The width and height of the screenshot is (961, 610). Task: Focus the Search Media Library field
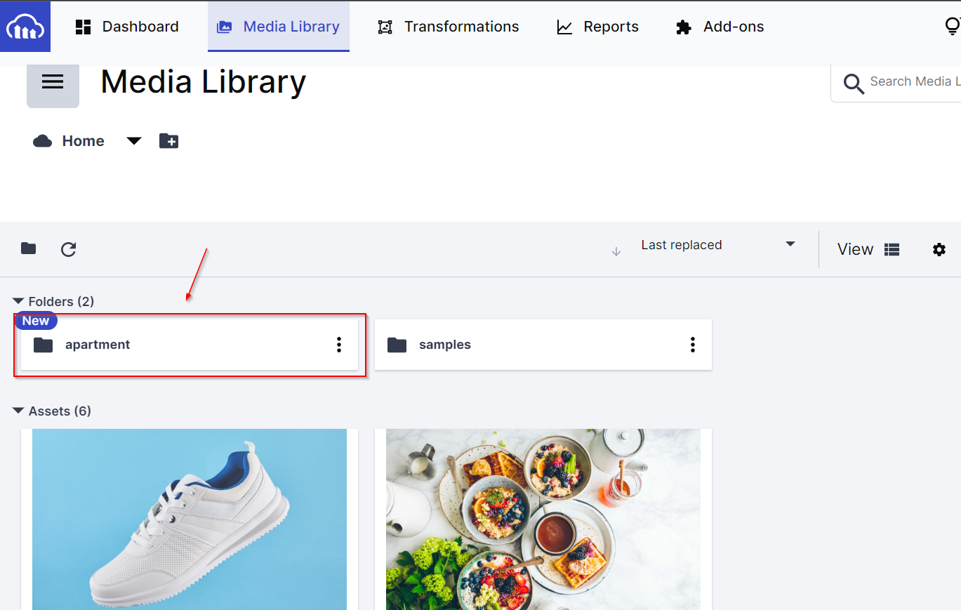click(896, 82)
